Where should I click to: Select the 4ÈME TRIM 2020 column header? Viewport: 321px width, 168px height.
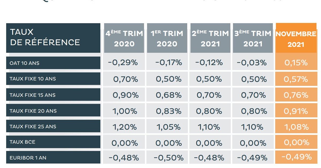[x=124, y=38]
